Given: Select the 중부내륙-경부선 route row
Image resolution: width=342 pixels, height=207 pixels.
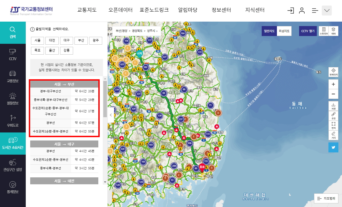Looking at the screenshot, I should 64,168.
